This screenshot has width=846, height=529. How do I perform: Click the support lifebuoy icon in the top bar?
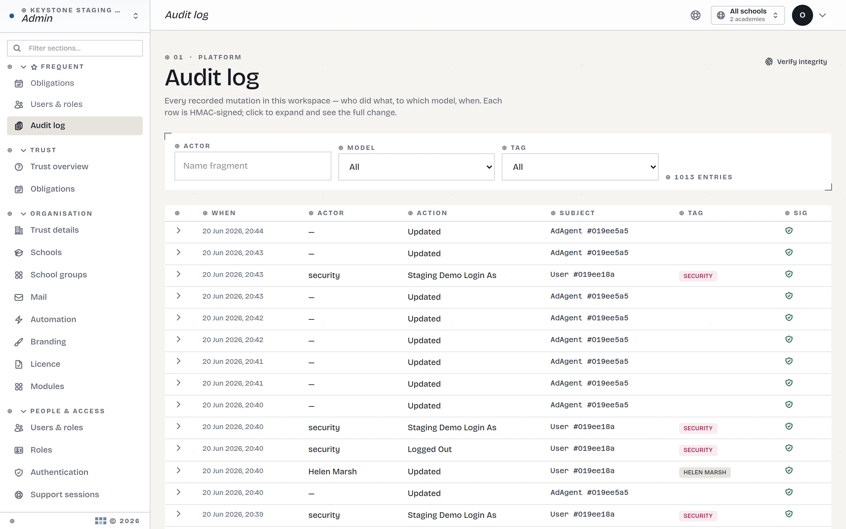click(695, 15)
